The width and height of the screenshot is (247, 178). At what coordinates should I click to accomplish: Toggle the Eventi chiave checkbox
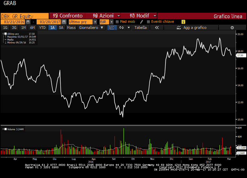tap(148, 21)
